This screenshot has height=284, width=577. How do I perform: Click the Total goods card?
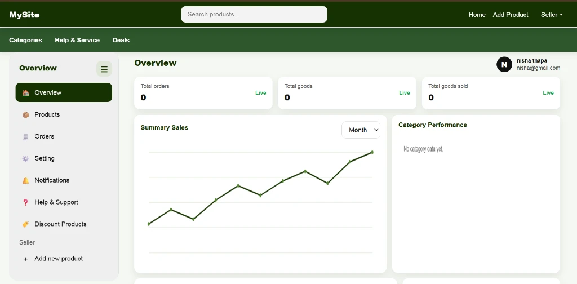point(347,93)
